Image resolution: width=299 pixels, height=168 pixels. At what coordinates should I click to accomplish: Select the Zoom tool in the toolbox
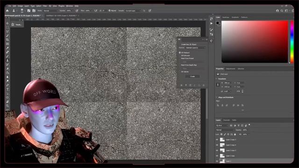tap(7, 106)
